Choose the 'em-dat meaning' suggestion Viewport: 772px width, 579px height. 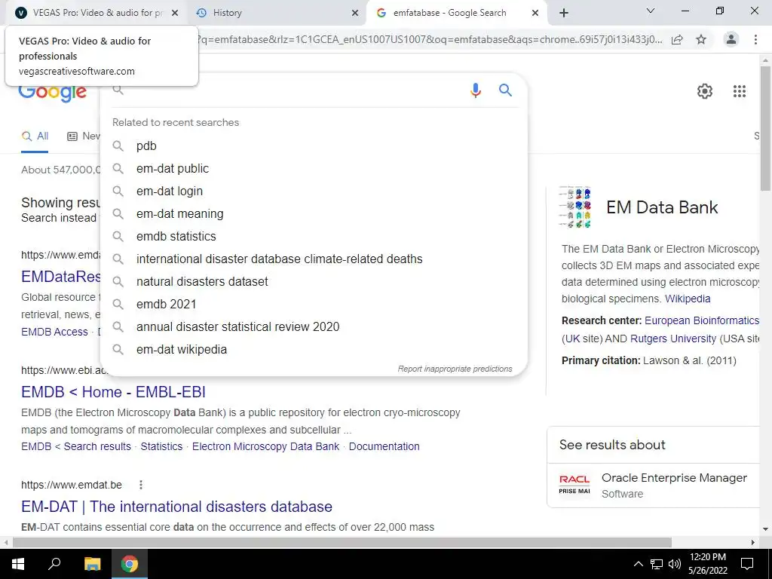click(x=314, y=213)
